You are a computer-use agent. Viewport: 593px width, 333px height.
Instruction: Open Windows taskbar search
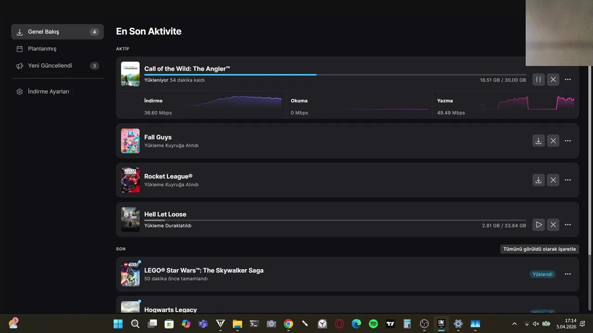(135, 324)
